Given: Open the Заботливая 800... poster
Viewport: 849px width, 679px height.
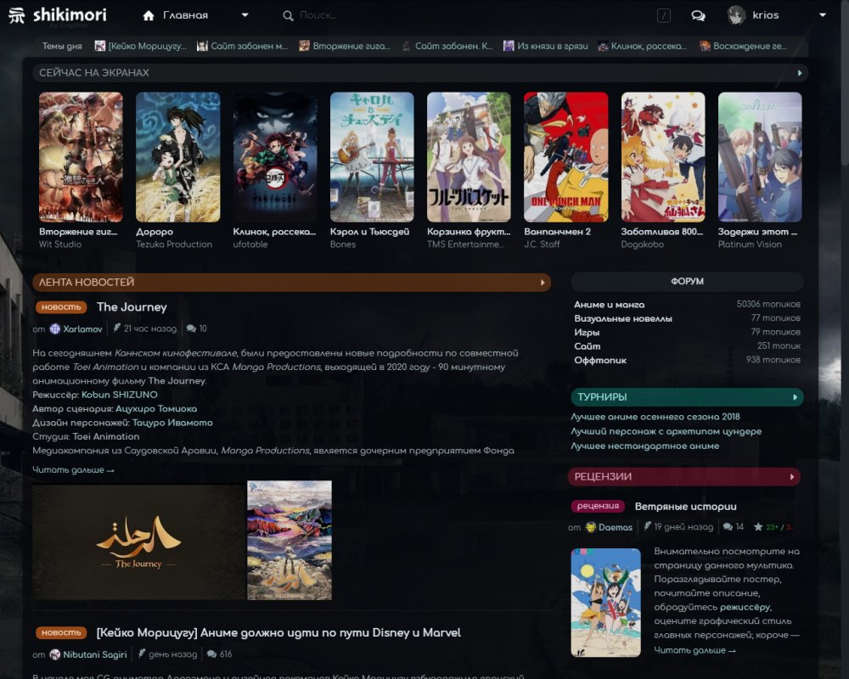Looking at the screenshot, I should click(x=663, y=157).
